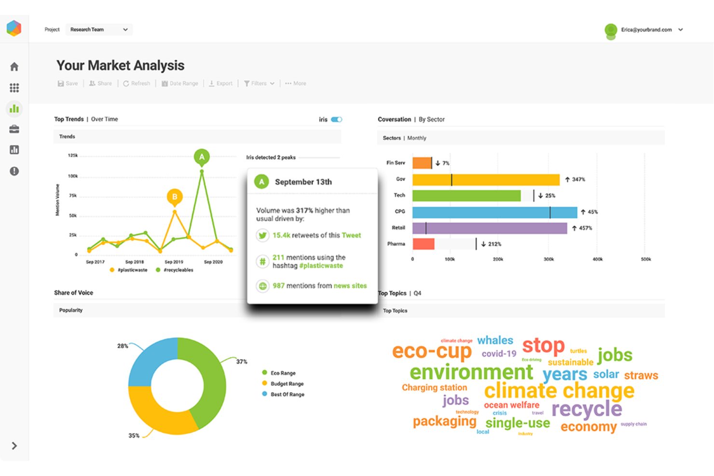714x476 pixels.
Task: Select the analytics bar chart sidebar icon
Action: pyautogui.click(x=14, y=109)
